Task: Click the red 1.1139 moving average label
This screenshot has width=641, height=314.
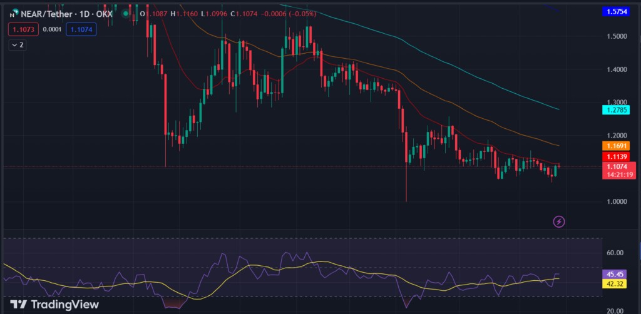Action: pyautogui.click(x=616, y=156)
